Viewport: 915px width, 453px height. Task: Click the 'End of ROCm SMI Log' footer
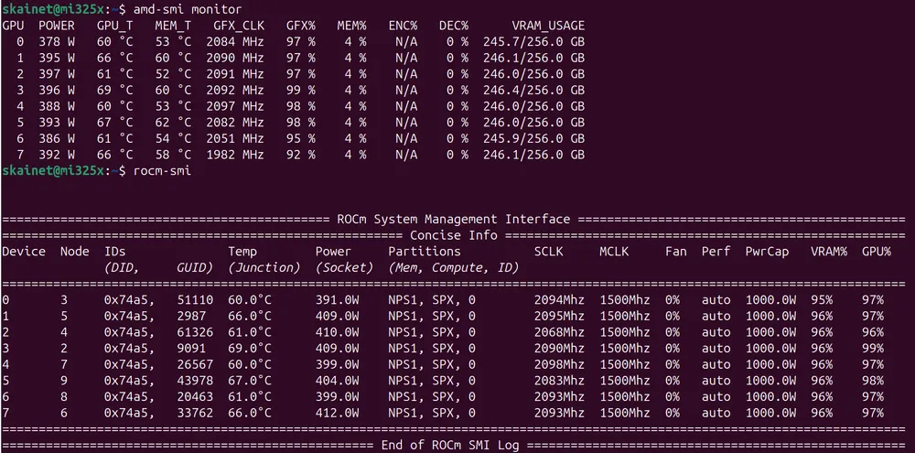tap(453, 445)
